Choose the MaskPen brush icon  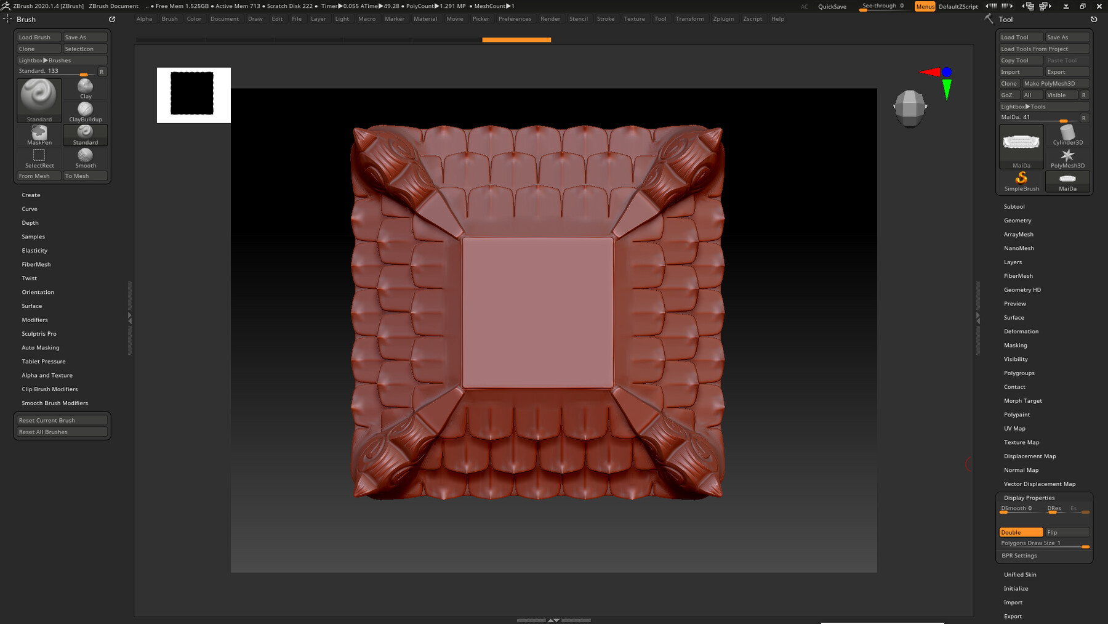tap(39, 135)
